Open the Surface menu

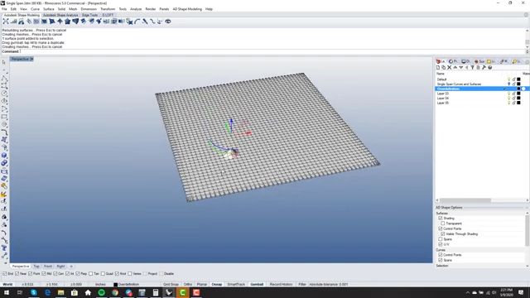coord(49,9)
